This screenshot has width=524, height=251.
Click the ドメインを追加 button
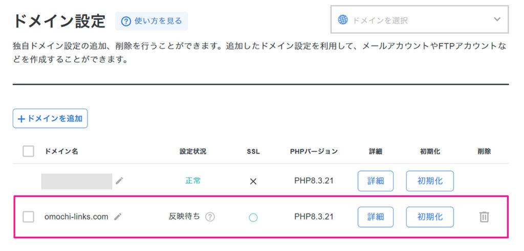[x=50, y=118]
